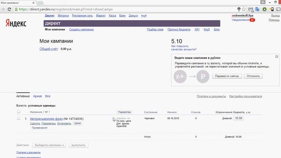Click the Выход logout link
Viewport: 281px width, 158px height.
pyautogui.click(x=275, y=16)
